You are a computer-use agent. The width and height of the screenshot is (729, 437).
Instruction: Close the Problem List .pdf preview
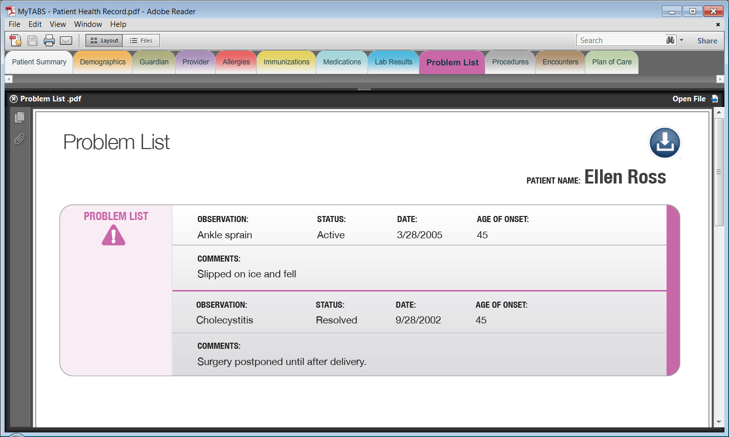coord(14,99)
